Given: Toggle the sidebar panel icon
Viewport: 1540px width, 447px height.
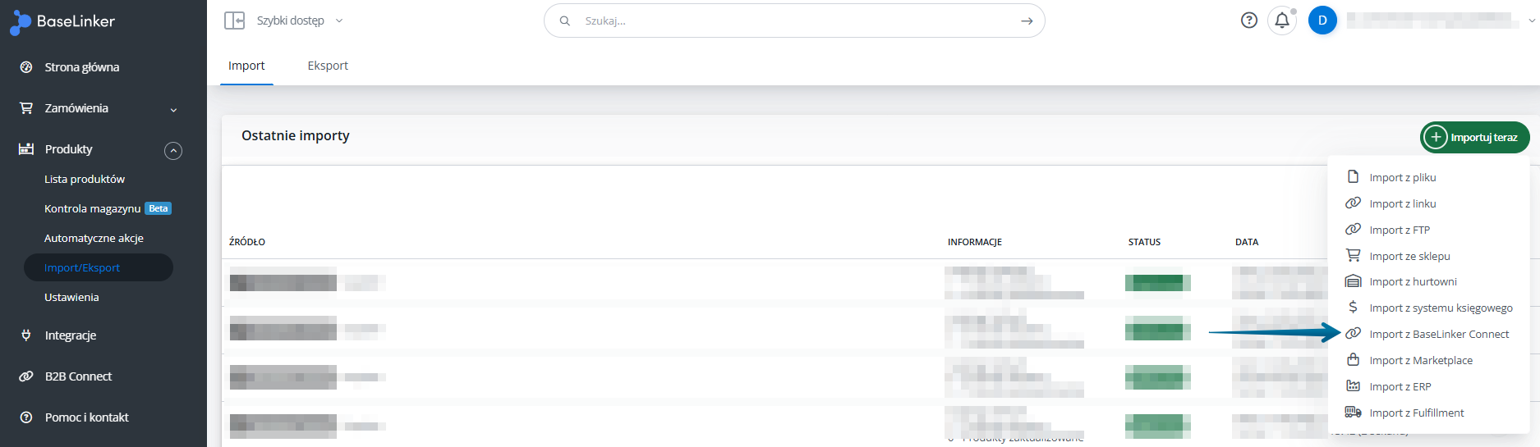Looking at the screenshot, I should (x=235, y=21).
